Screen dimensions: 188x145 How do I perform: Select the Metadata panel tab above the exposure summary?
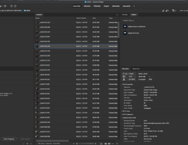[125, 69]
